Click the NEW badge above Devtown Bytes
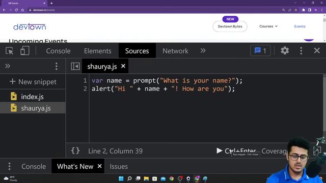326x183 pixels. tap(230, 19)
